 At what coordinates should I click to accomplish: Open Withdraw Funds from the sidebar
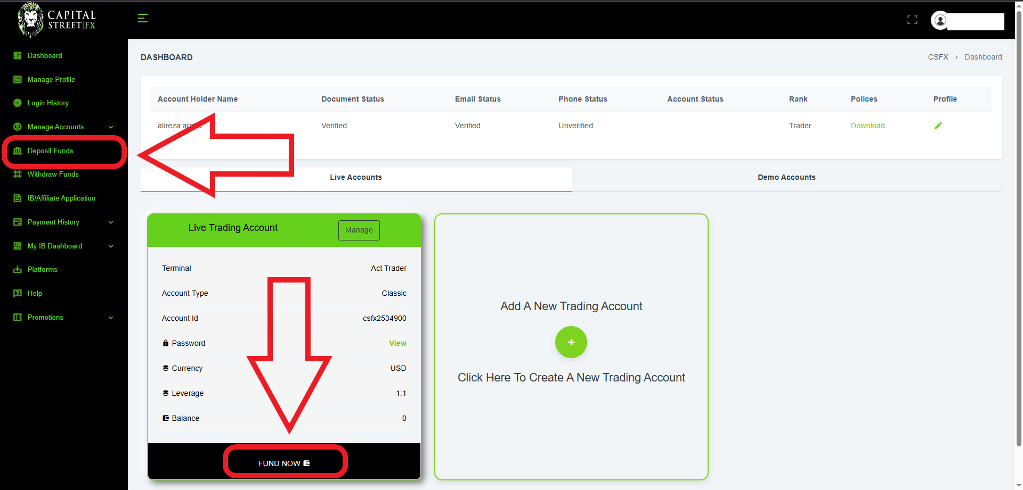[53, 174]
